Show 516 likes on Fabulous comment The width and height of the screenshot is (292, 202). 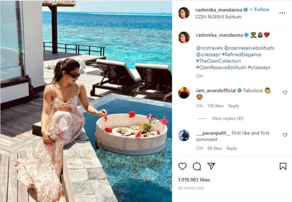pyautogui.click(x=216, y=106)
